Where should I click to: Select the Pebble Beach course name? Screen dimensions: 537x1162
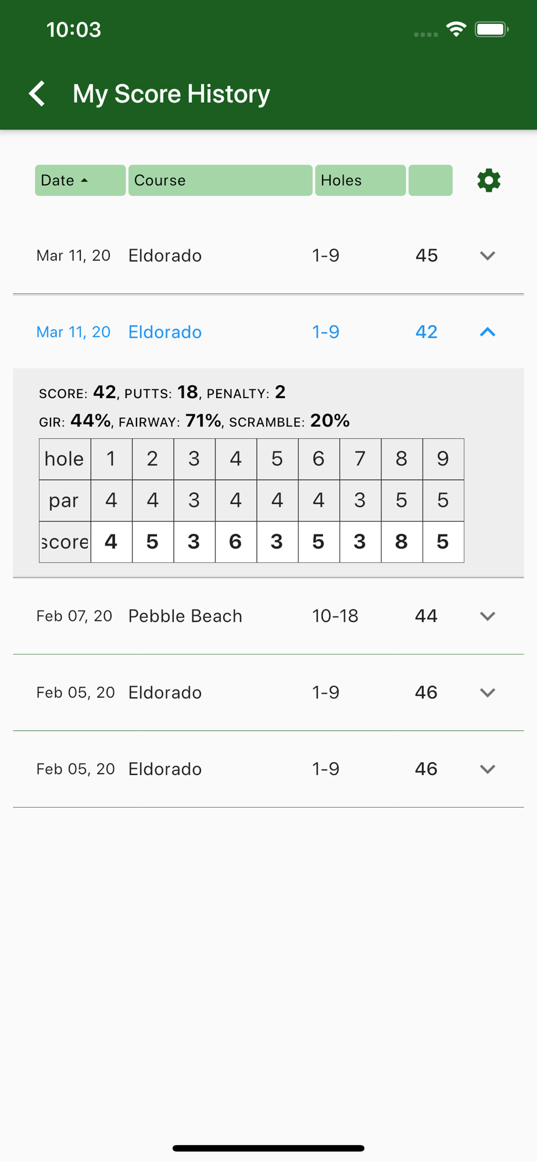(x=185, y=616)
